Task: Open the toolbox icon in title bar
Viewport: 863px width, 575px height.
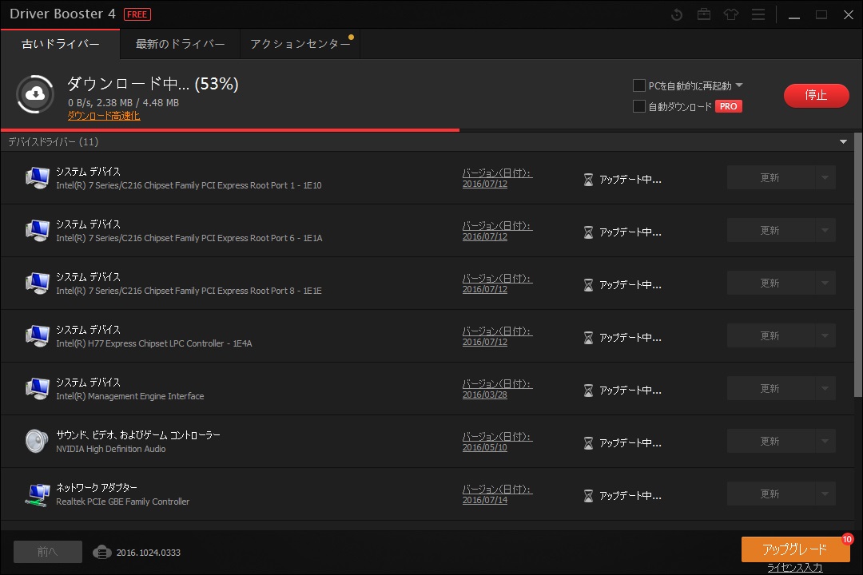Action: tap(704, 14)
